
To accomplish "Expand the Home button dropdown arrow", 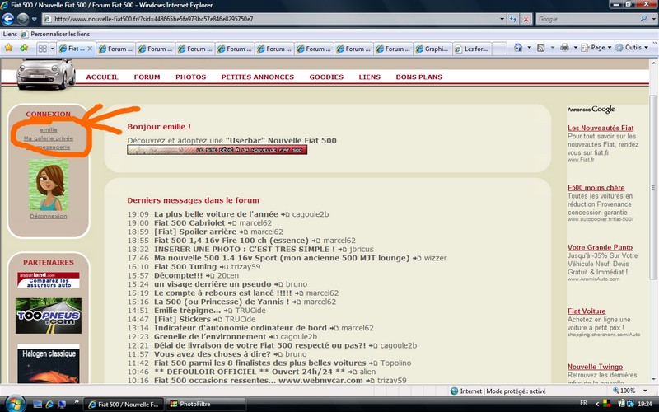I will coord(529,48).
